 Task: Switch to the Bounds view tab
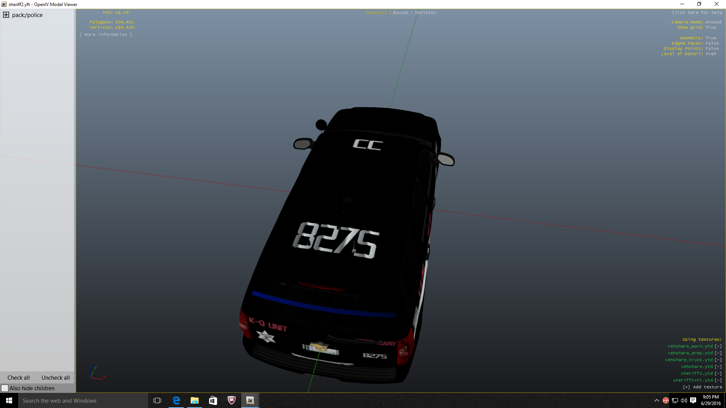click(x=400, y=12)
